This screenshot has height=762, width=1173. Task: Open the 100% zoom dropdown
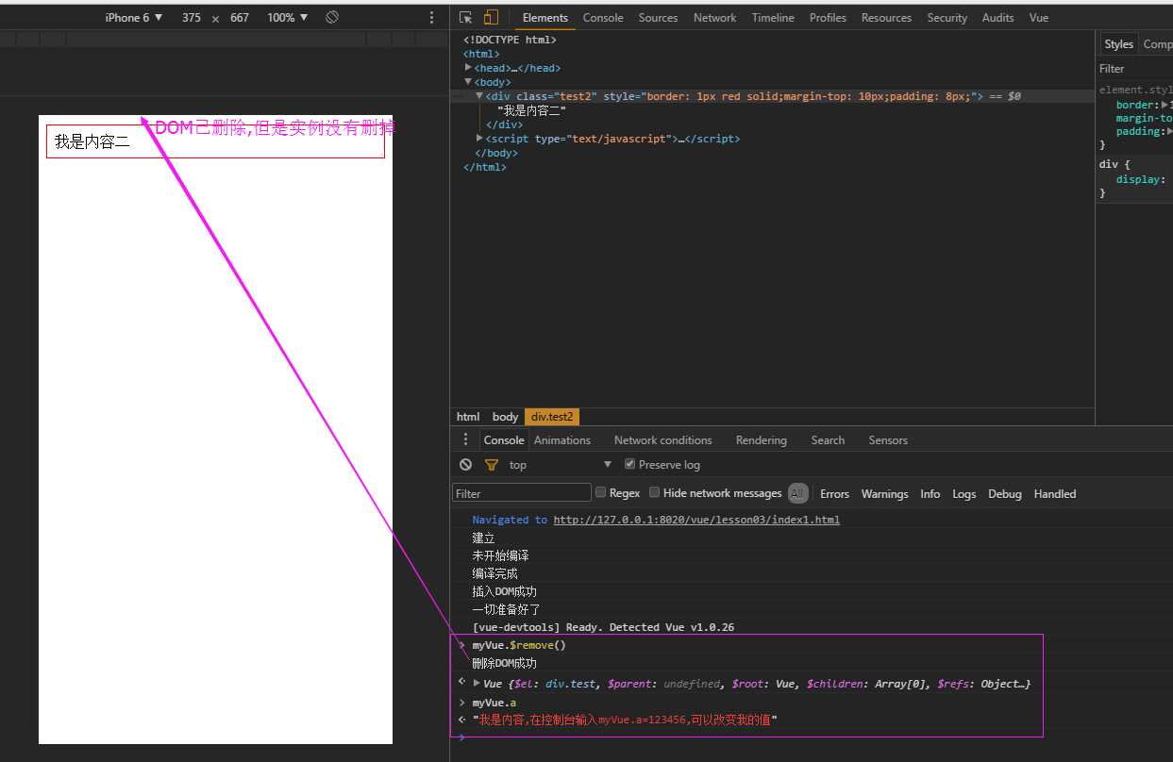click(x=288, y=18)
